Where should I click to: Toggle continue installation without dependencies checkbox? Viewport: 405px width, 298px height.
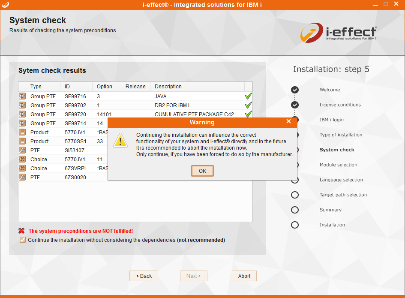[x=23, y=240]
